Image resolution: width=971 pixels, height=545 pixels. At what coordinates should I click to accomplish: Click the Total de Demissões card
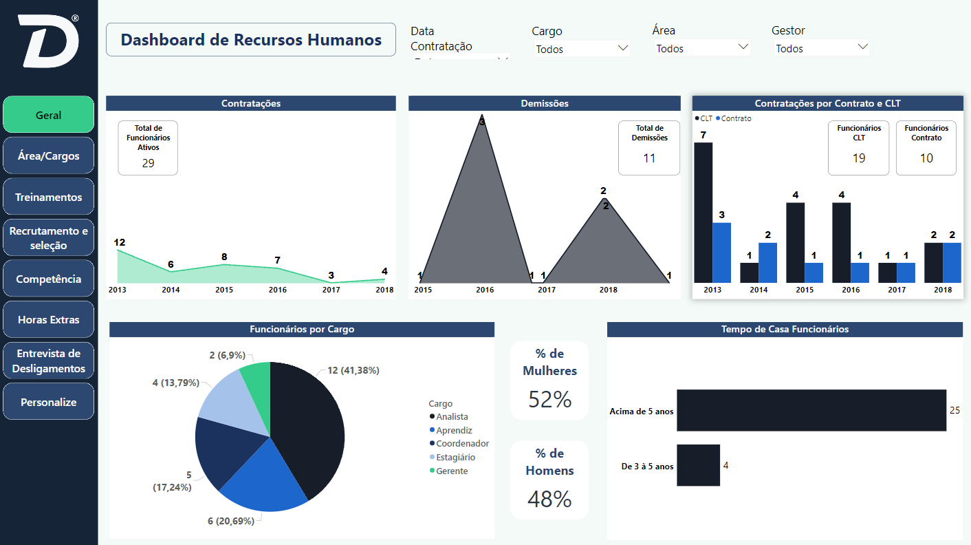[649, 148]
